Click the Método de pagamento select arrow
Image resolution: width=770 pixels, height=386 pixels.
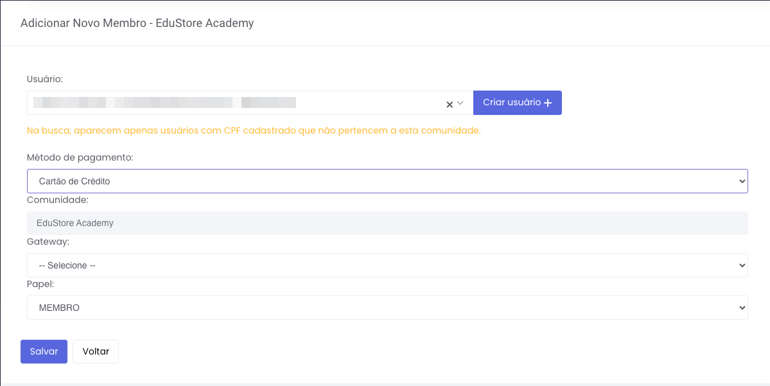(742, 181)
